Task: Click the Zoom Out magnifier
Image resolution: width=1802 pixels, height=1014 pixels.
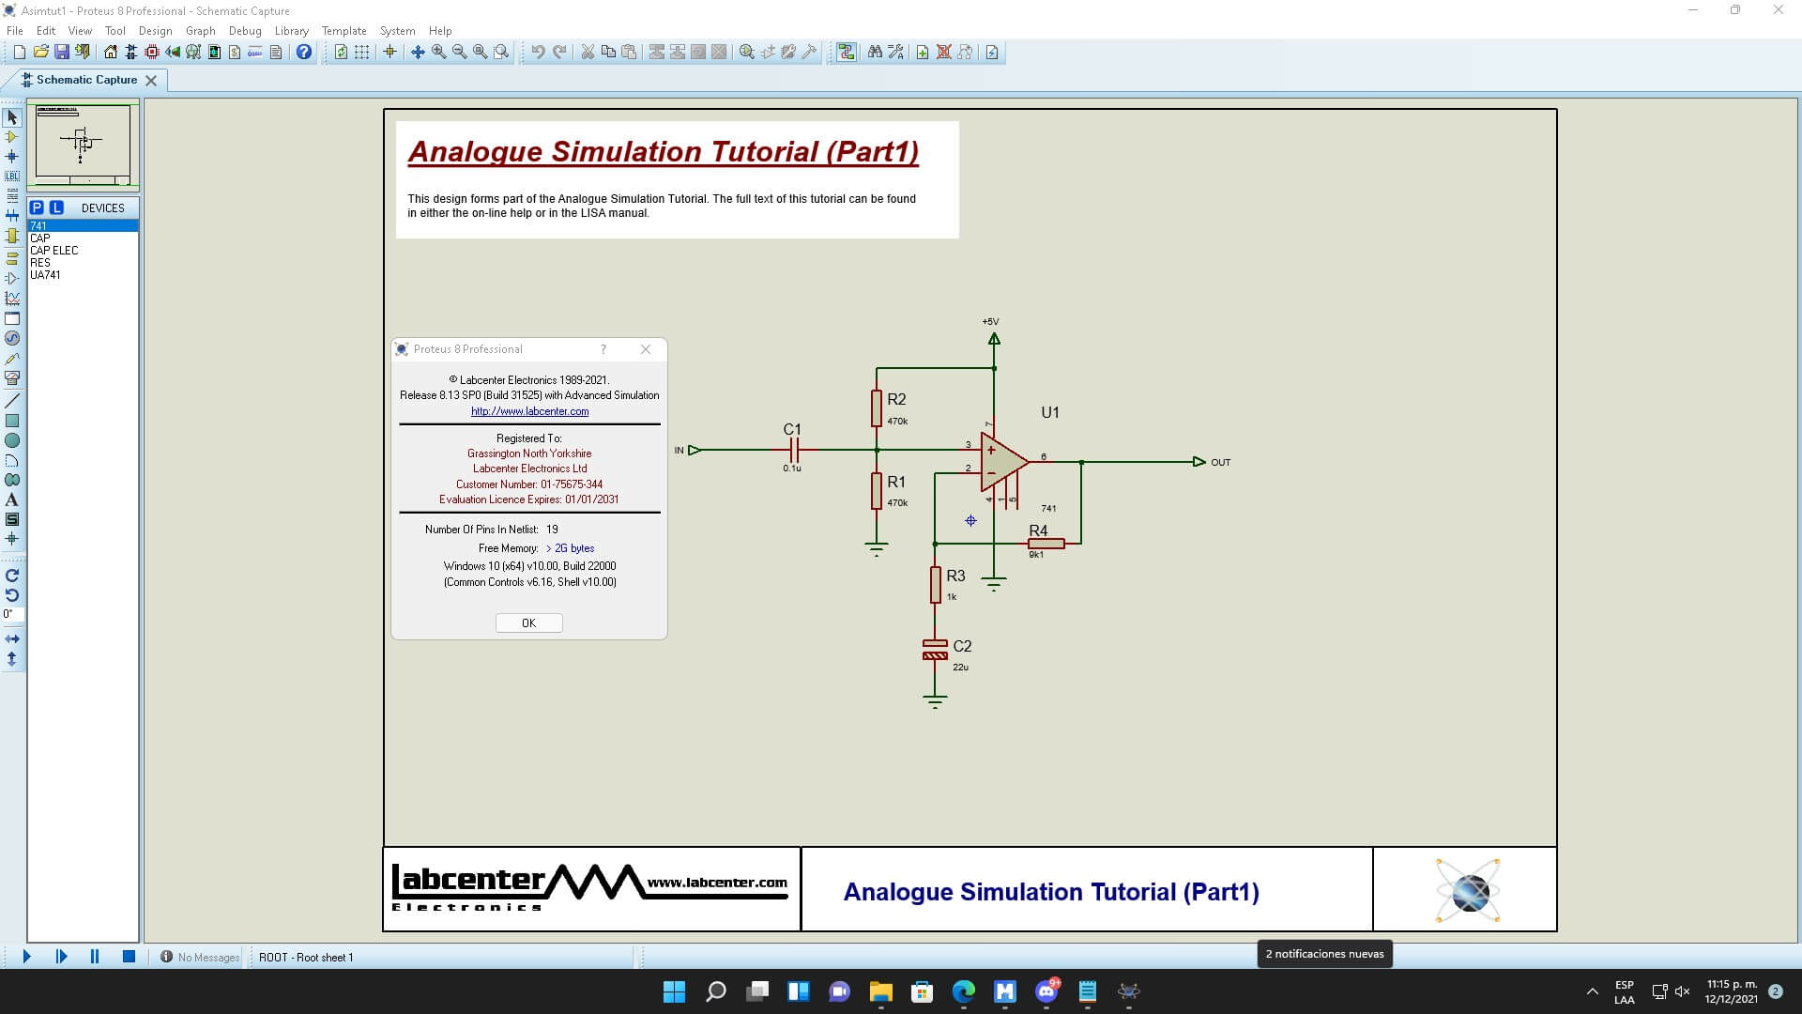Action: 459,53
